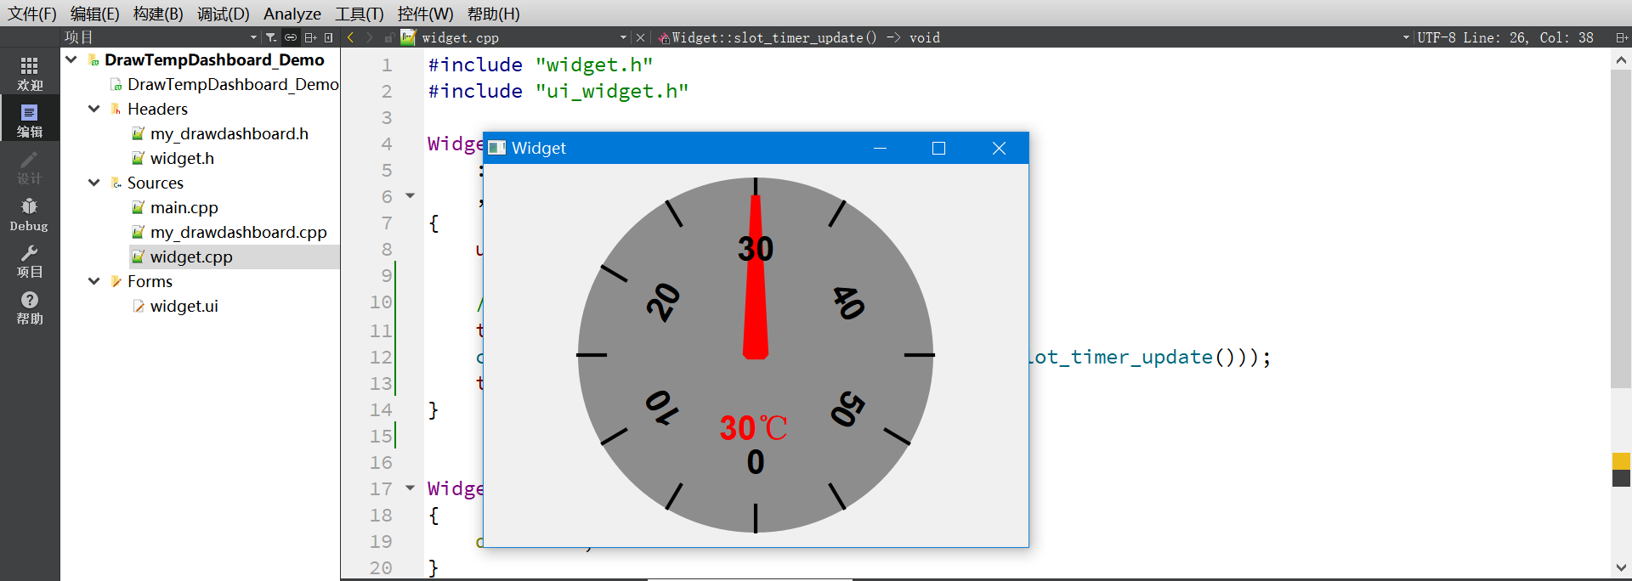Open main.cpp in the tree

[x=184, y=207]
